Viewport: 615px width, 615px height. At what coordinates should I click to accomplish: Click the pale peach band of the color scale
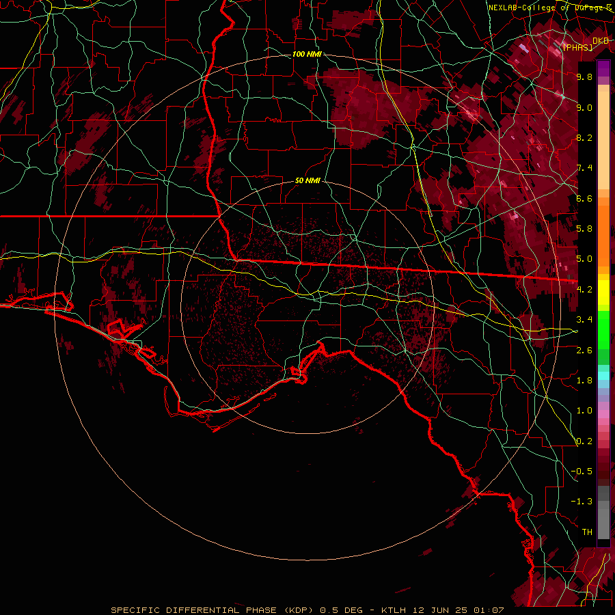[x=603, y=141]
